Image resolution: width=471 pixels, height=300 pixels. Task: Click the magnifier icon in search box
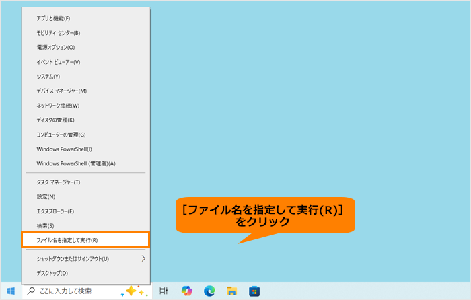(x=31, y=291)
